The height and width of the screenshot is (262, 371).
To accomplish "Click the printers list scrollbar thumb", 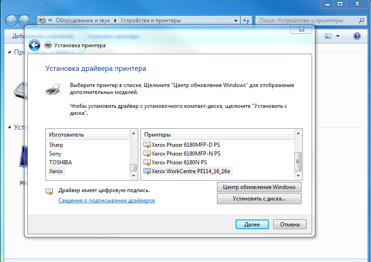I will point(298,162).
